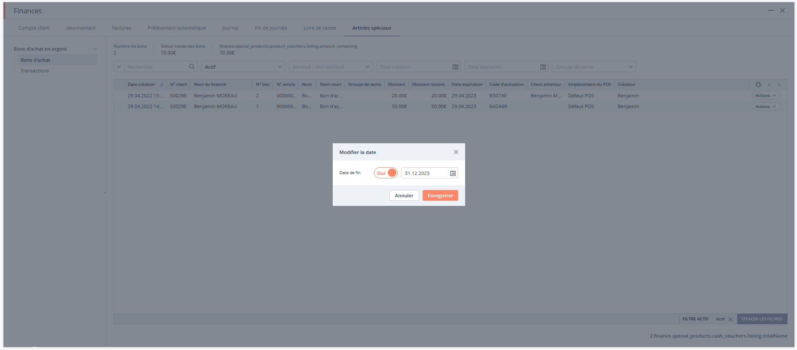
Task: Click the Annuler button
Action: pos(404,196)
